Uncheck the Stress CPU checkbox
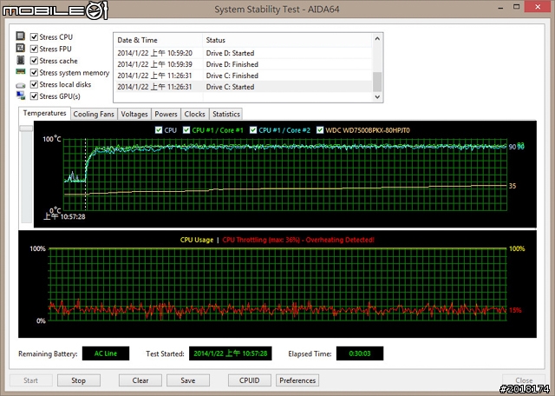The width and height of the screenshot is (555, 396). pyautogui.click(x=34, y=36)
